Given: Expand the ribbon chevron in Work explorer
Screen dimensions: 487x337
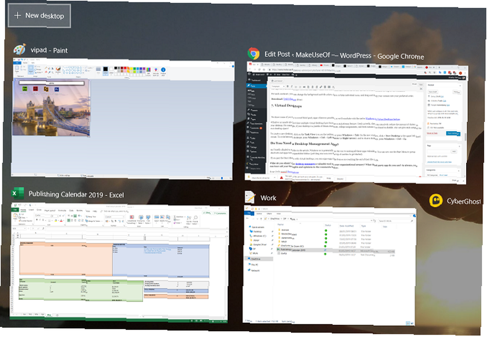Looking at the screenshot, I should (x=411, y=216).
